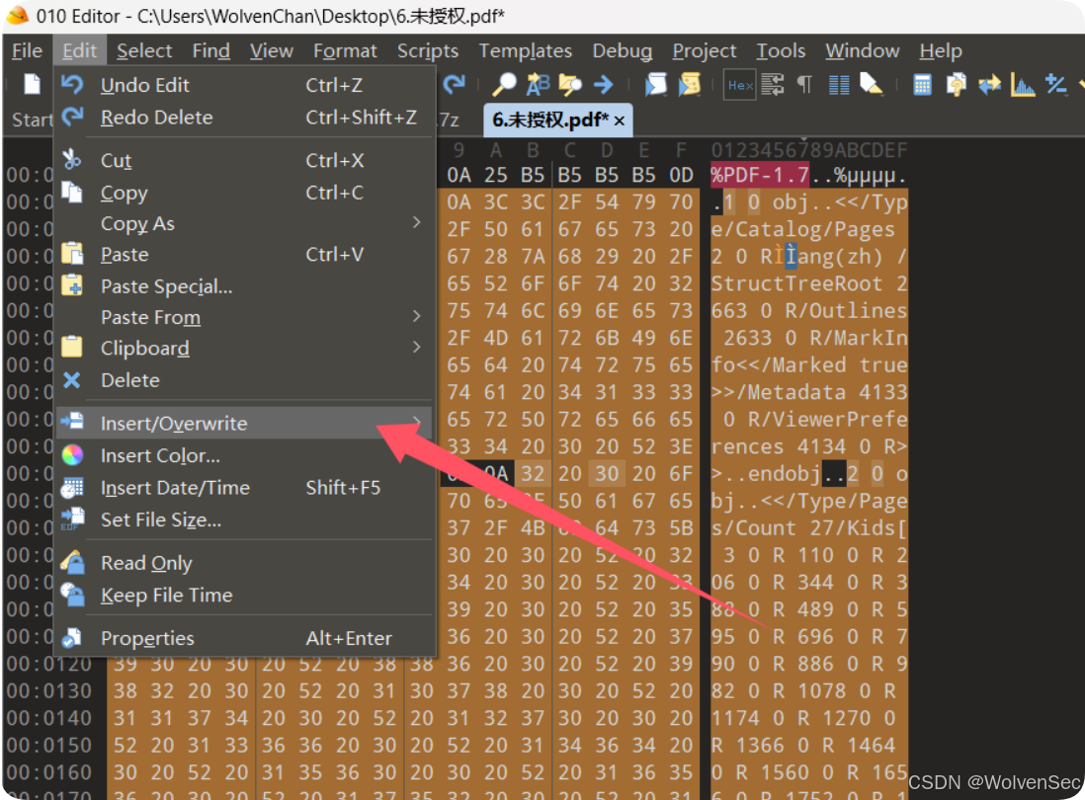Click the Redo arrow in the toolbar
The image size is (1085, 800).
coord(454,84)
